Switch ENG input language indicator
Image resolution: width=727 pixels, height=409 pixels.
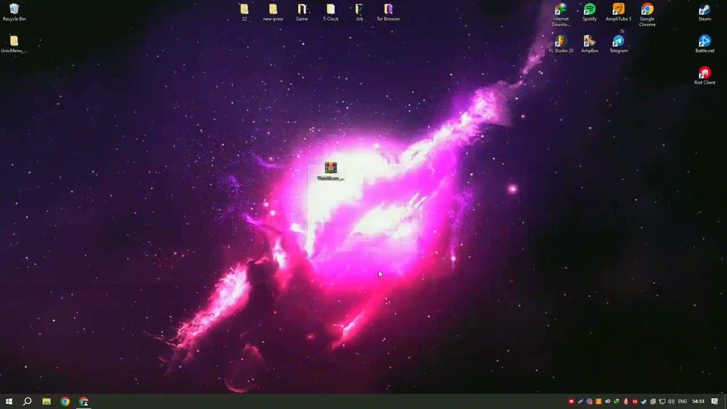coord(682,402)
